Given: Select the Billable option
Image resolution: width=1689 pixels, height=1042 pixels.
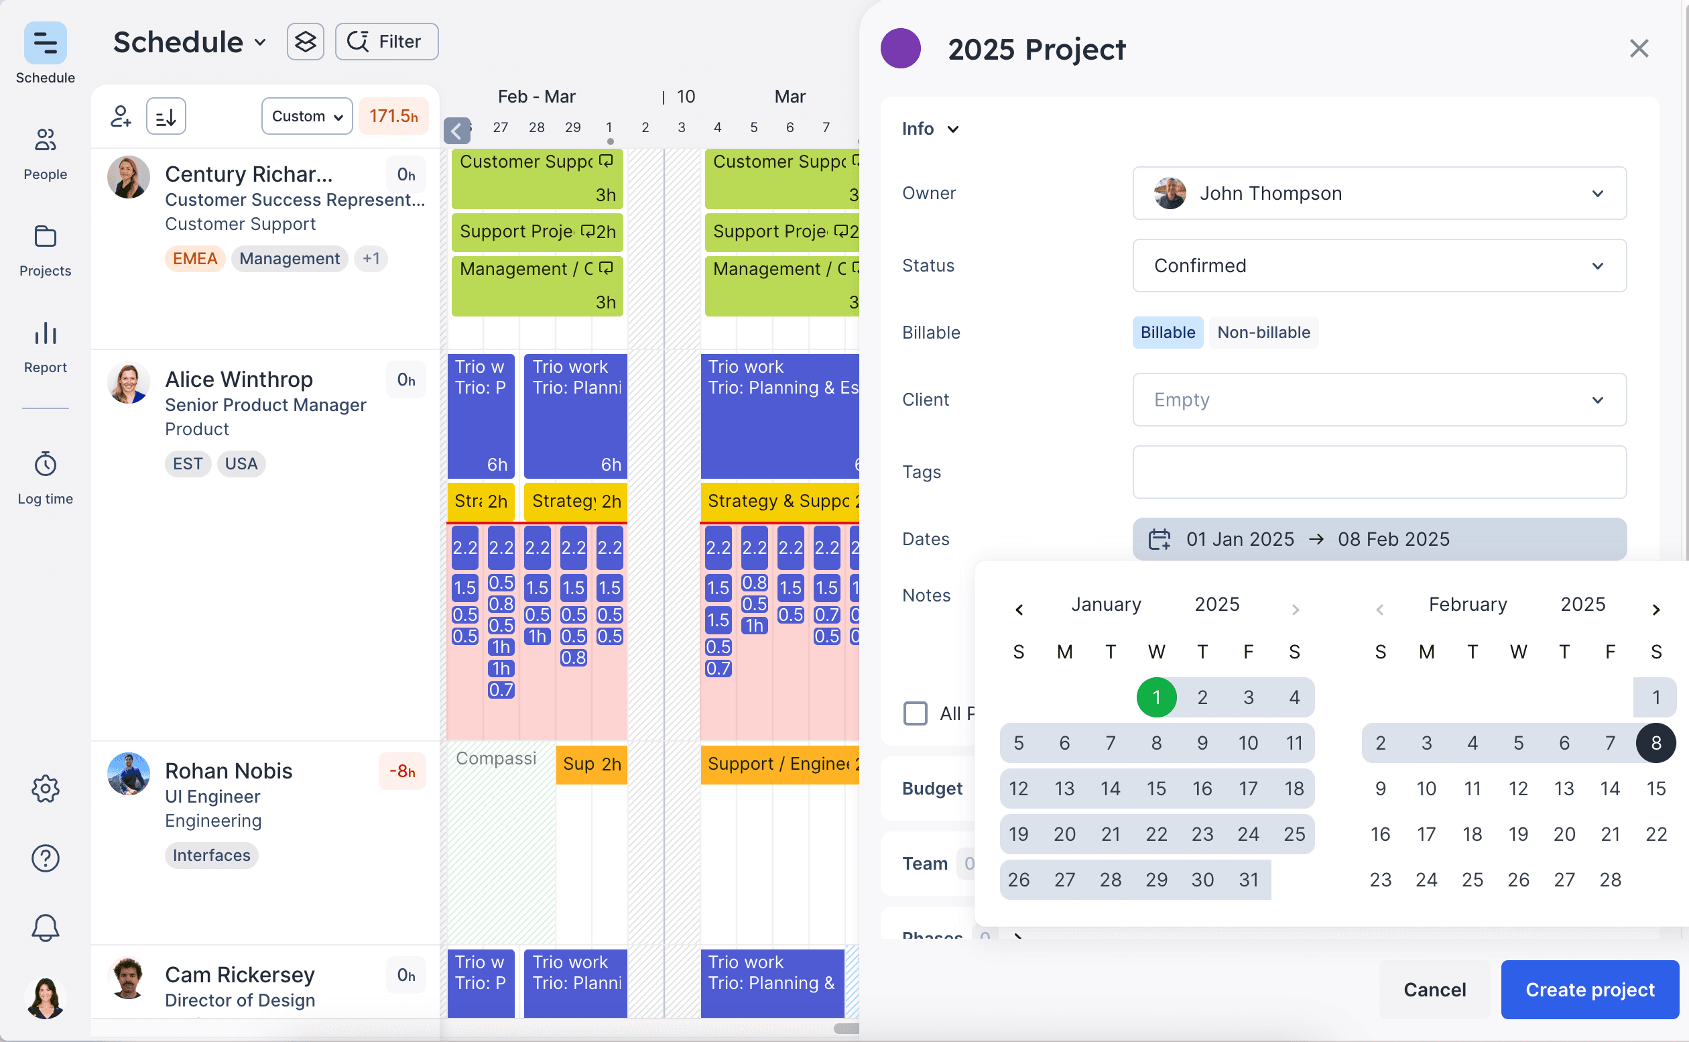Looking at the screenshot, I should click(x=1167, y=332).
